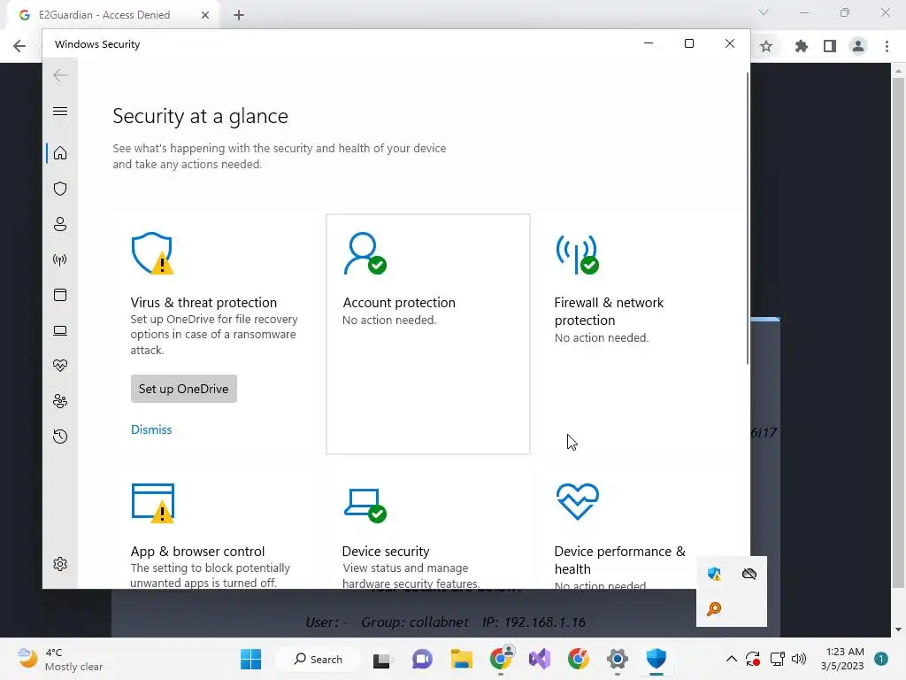Open Firewall & network protection heading
The height and width of the screenshot is (680, 906).
[609, 311]
